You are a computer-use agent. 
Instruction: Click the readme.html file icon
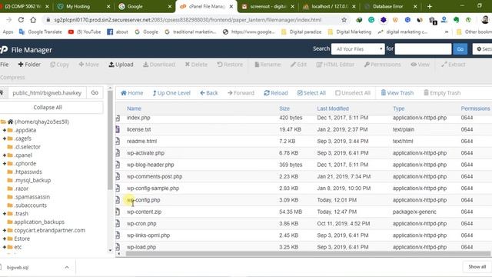118,142
